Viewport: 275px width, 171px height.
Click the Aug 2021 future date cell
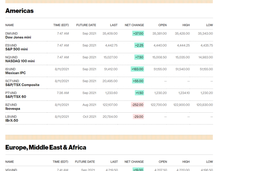(89, 105)
